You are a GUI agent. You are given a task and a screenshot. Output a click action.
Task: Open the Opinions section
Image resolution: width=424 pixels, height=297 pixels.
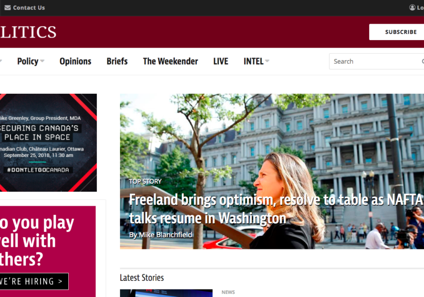(x=75, y=61)
